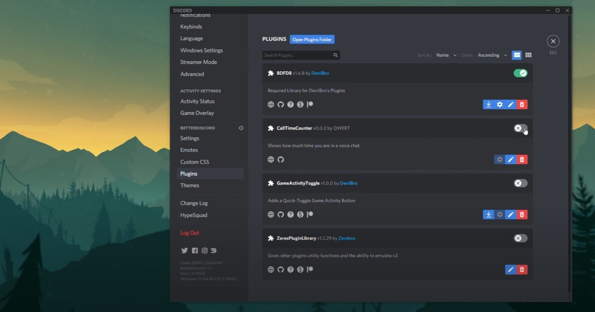Download GameActivityToggle update with download icon
Viewport: 595px width, 312px height.
coord(488,214)
